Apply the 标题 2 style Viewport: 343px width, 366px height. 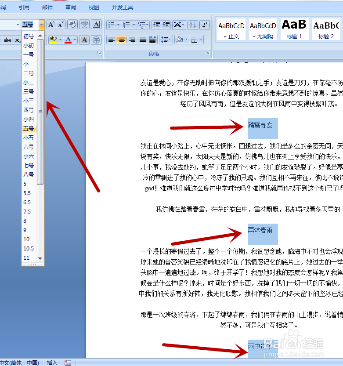[326, 29]
